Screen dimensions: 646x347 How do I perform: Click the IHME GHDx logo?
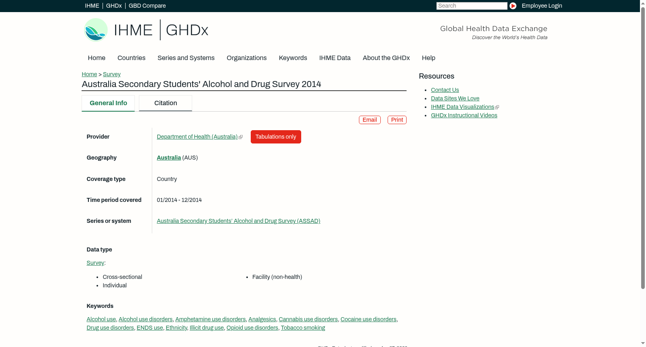coord(146,30)
